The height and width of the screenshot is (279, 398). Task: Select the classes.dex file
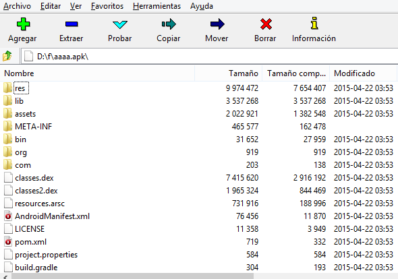(x=34, y=178)
